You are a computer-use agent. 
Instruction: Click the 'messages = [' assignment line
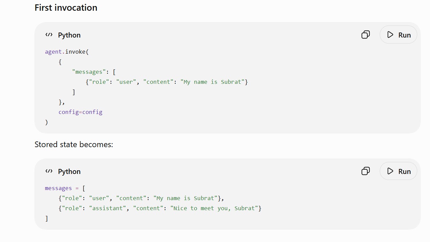pos(65,188)
